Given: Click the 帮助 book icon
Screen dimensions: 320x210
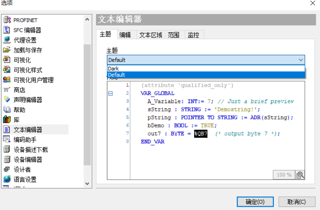Looking at the screenshot, I should (x=7, y=110).
